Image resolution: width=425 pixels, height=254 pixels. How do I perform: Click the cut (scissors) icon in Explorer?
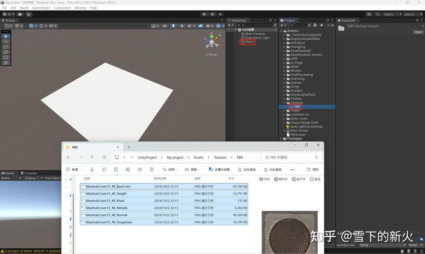click(92, 170)
